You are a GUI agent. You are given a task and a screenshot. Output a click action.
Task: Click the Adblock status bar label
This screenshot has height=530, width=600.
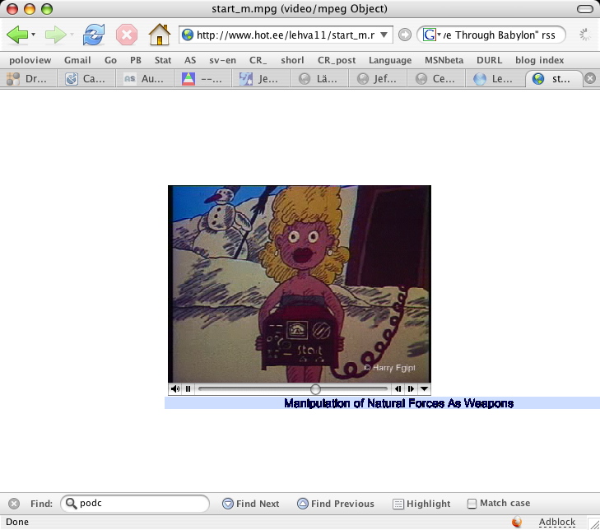556,522
